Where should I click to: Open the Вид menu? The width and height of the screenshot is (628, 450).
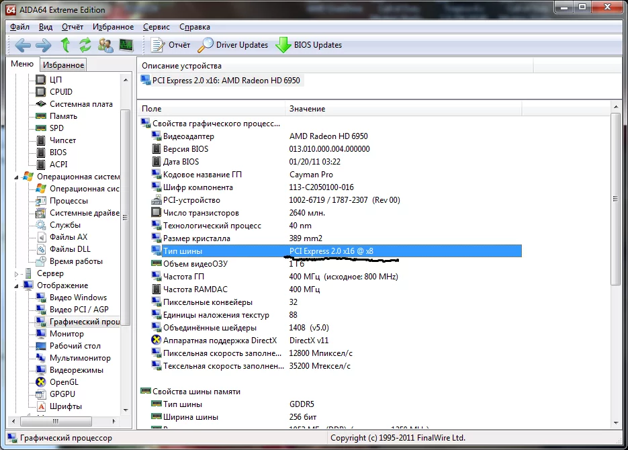(46, 27)
